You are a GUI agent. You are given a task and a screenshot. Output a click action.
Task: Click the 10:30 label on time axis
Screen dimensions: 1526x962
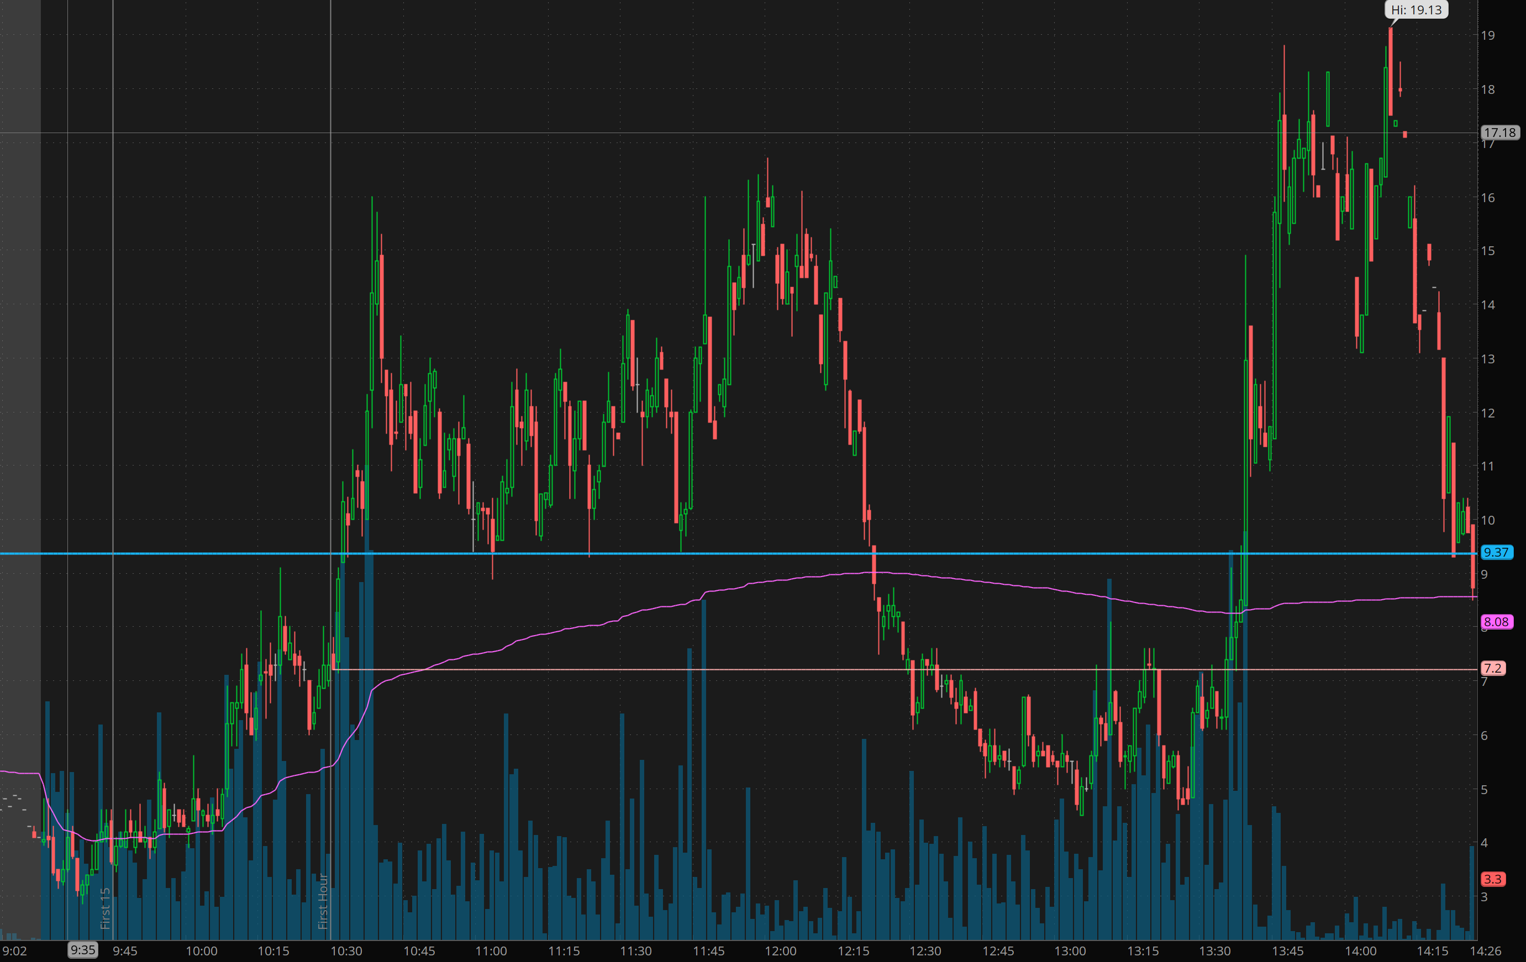click(346, 952)
